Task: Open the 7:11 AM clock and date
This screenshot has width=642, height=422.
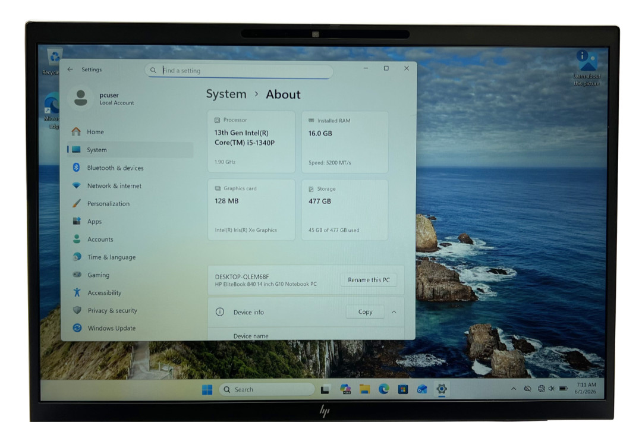Action: coord(586,388)
